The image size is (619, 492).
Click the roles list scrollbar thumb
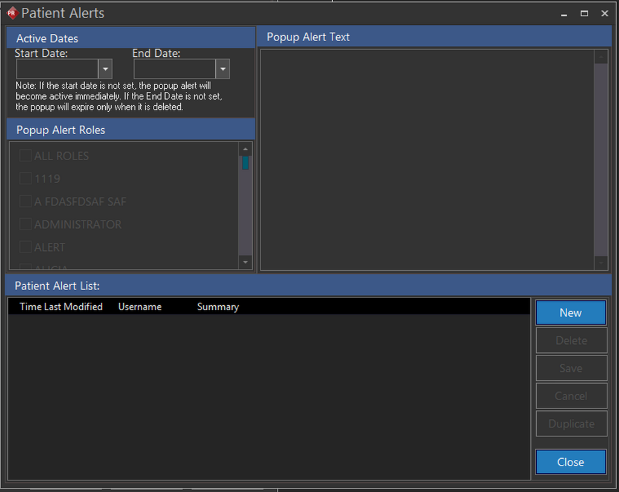(245, 163)
